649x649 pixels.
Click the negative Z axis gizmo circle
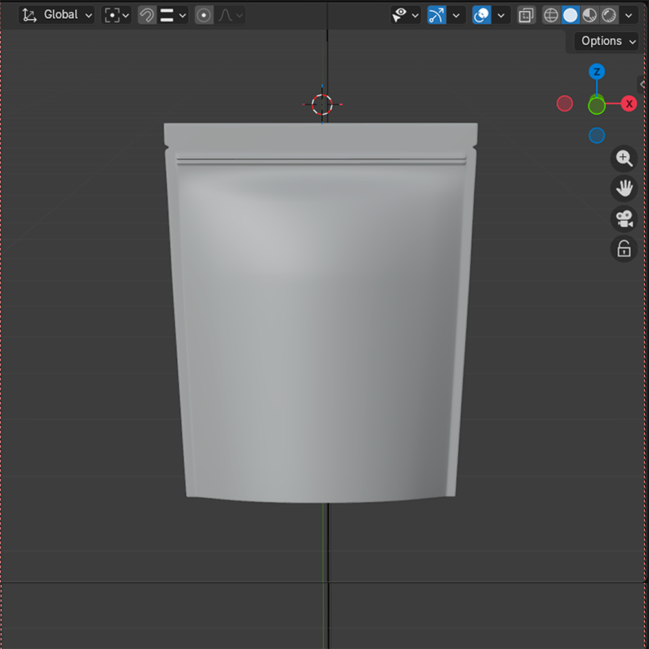[596, 136]
